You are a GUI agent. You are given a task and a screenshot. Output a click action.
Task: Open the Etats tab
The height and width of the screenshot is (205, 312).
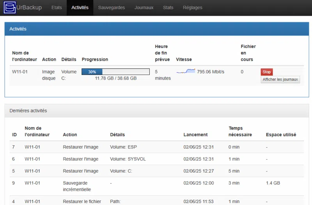click(57, 7)
